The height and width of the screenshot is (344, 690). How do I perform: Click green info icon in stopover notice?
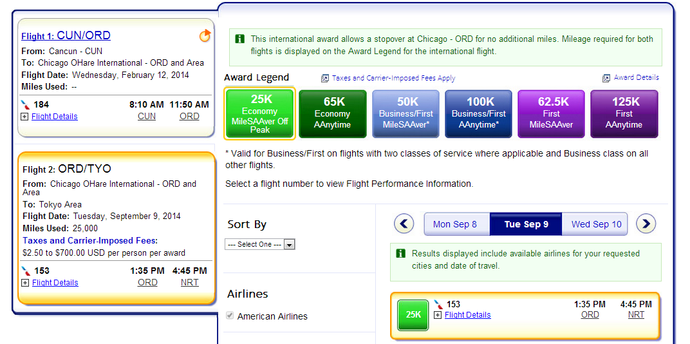240,39
